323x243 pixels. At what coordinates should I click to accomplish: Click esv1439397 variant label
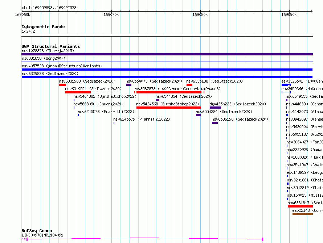(305, 172)
